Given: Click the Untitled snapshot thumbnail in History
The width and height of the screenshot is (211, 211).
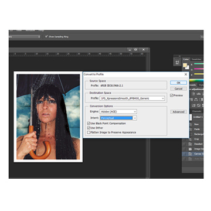Looking at the screenshot, I should click(x=190, y=117).
